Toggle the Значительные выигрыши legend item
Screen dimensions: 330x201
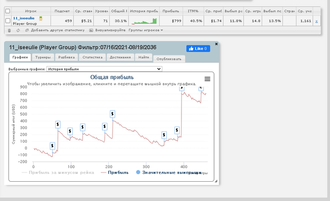pos(169,172)
